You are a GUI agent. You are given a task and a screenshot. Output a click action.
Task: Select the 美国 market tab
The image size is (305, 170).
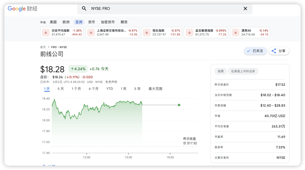coord(53,22)
